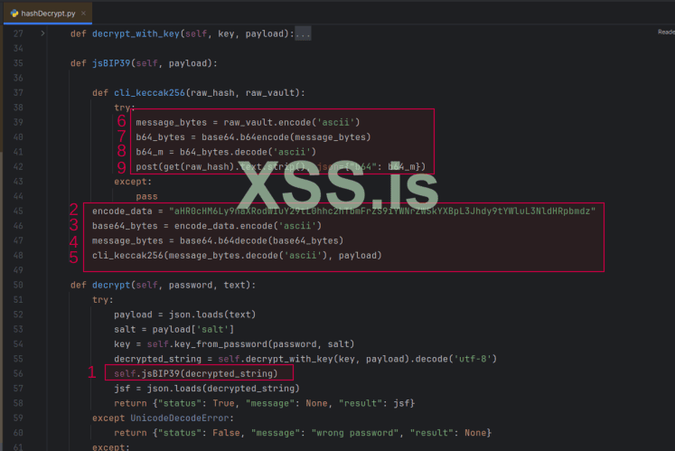
Task: Click 'b64_bytes = base64.b64encode' line
Action: (254, 137)
